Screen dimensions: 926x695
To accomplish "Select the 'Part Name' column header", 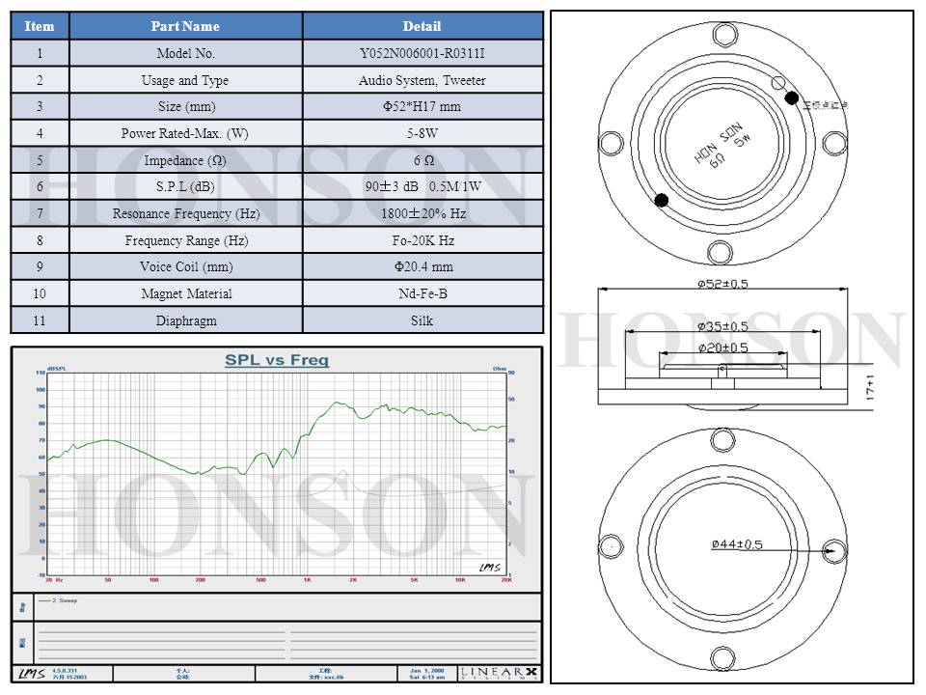I will click(x=185, y=26).
